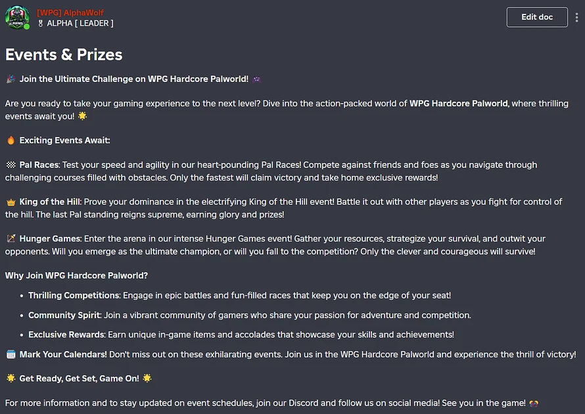
Task: Click the AlphaWolf user avatar
Action: 17,17
